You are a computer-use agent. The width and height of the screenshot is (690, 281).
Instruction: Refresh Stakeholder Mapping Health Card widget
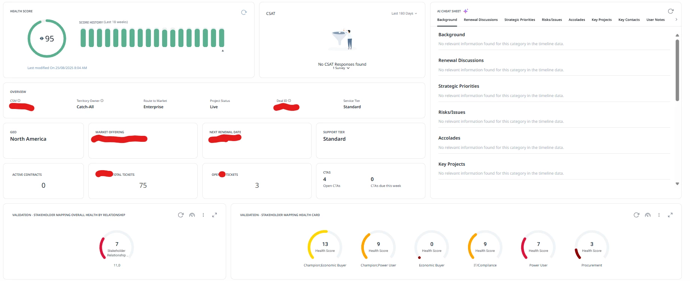(x=636, y=215)
